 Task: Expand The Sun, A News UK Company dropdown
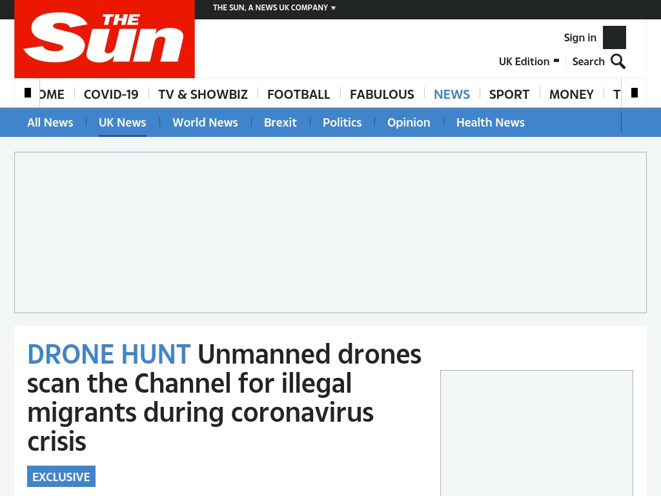tap(274, 8)
